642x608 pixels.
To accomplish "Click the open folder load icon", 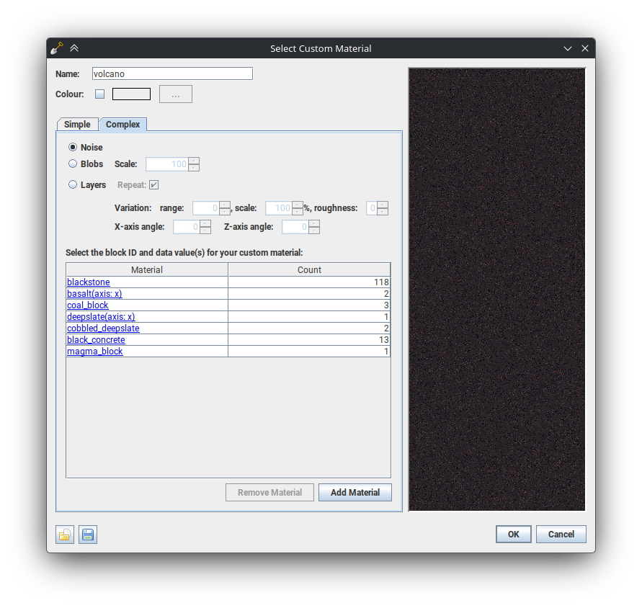I will pos(65,535).
